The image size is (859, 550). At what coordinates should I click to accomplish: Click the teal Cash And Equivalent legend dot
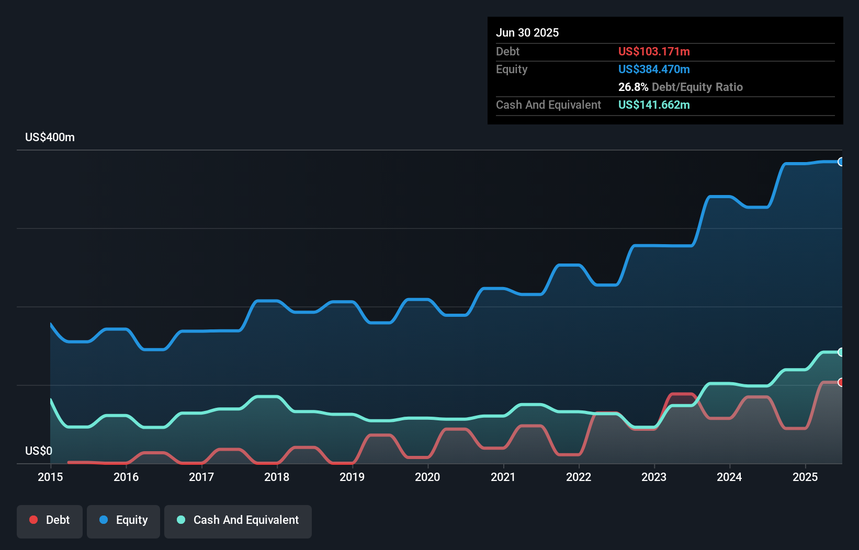(180, 520)
